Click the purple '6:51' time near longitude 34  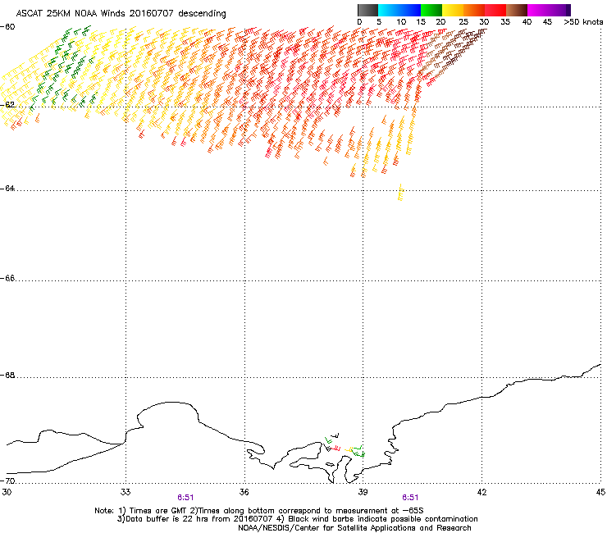[x=185, y=498]
